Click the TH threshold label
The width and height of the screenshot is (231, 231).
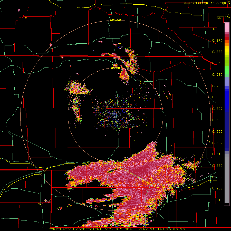tap(220, 200)
